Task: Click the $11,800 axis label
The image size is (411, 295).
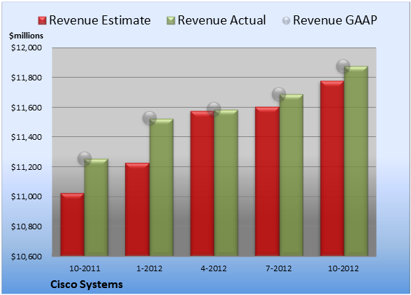Action: click(27, 78)
